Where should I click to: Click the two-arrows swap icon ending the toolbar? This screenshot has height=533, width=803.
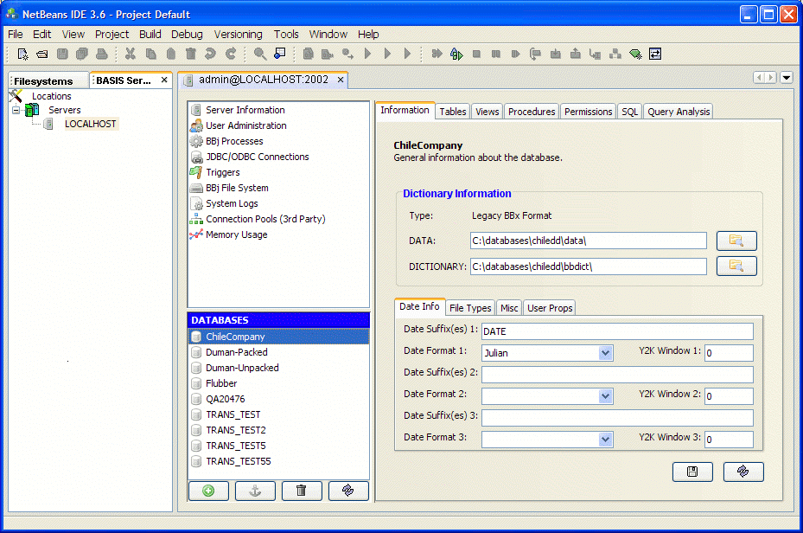655,54
